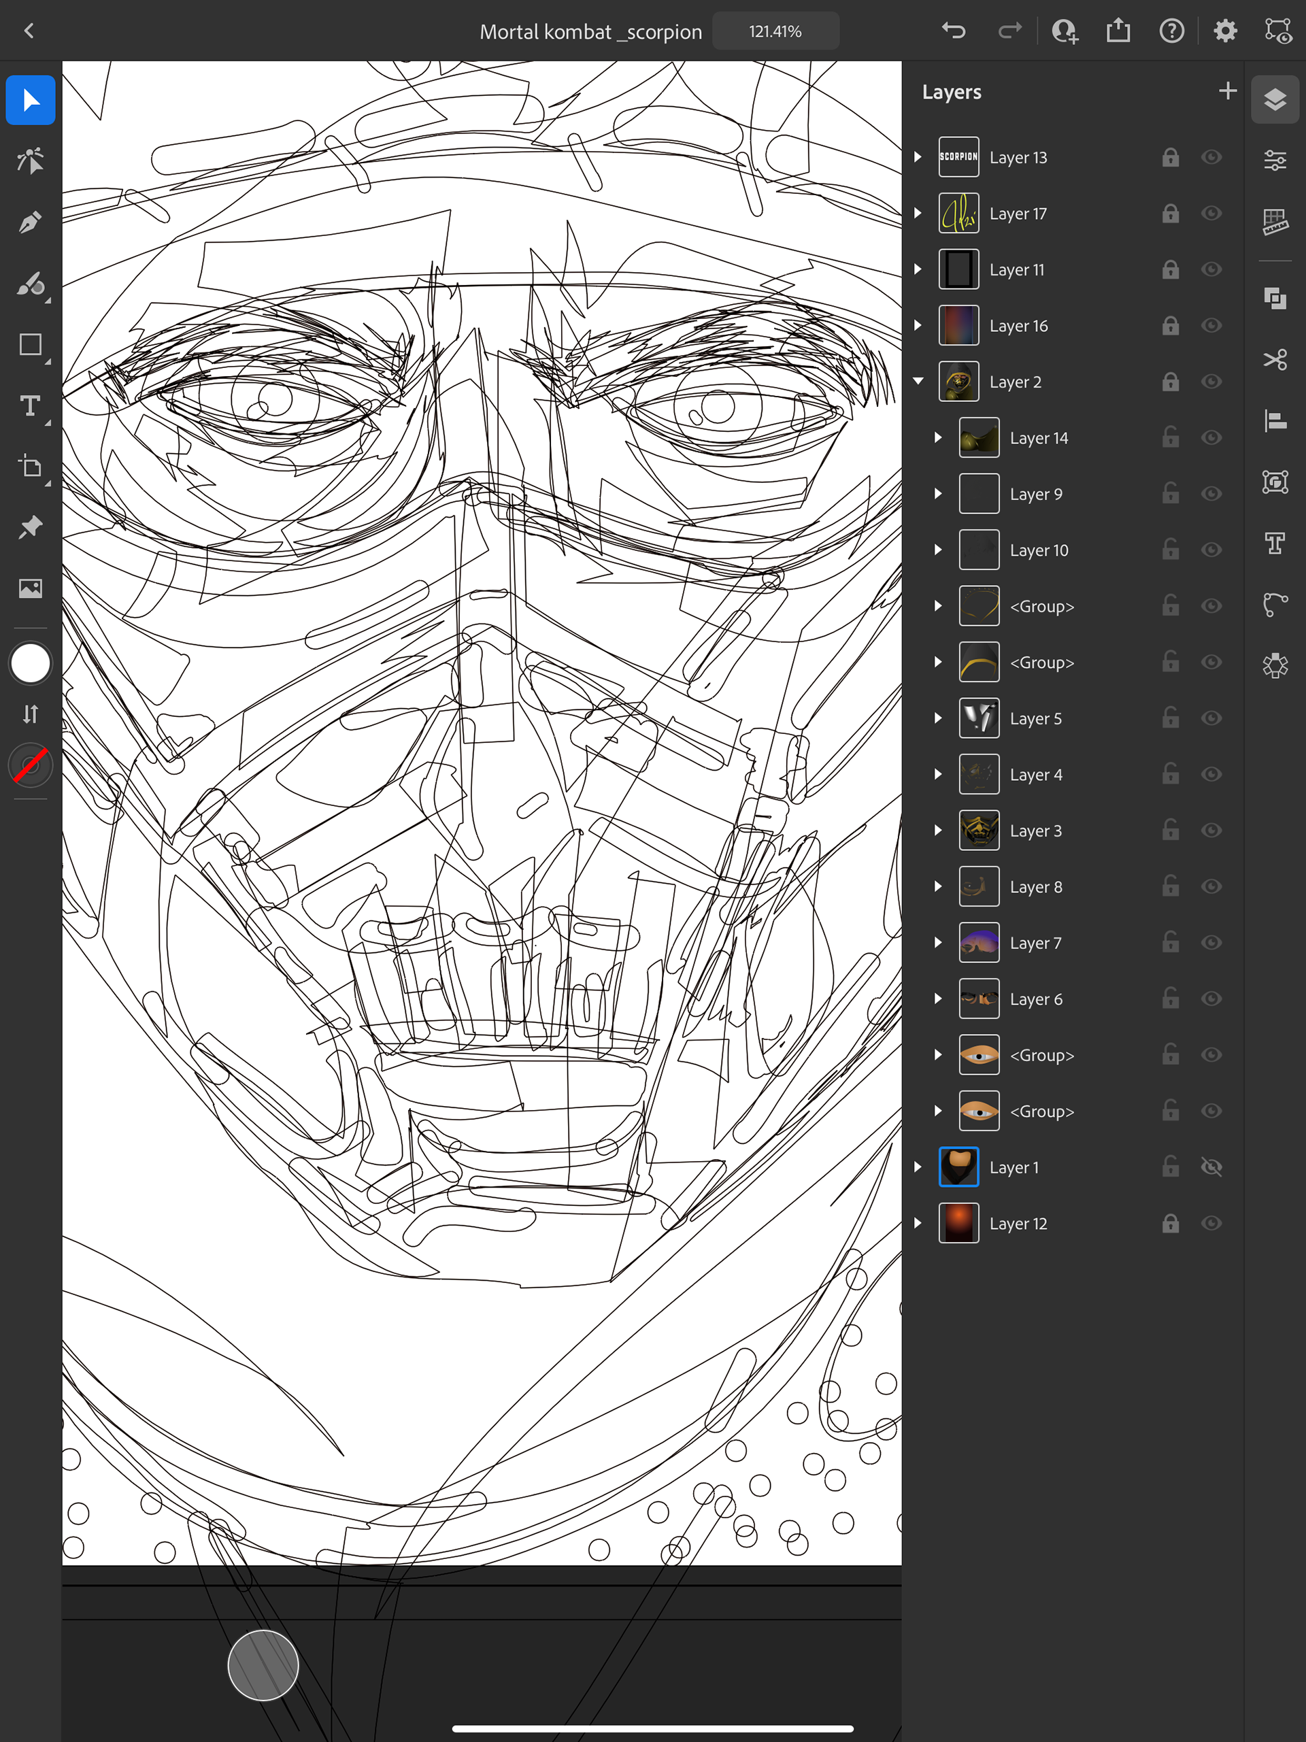Show hidden Layer 1

1211,1167
